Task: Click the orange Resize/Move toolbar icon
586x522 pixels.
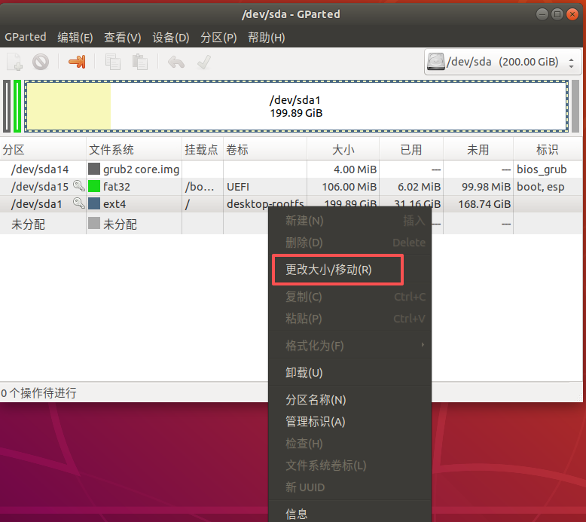Action: pyautogui.click(x=77, y=62)
